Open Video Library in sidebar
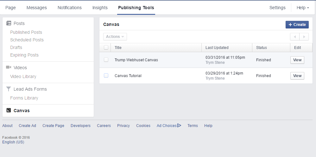This screenshot has width=316, height=157. (23, 76)
